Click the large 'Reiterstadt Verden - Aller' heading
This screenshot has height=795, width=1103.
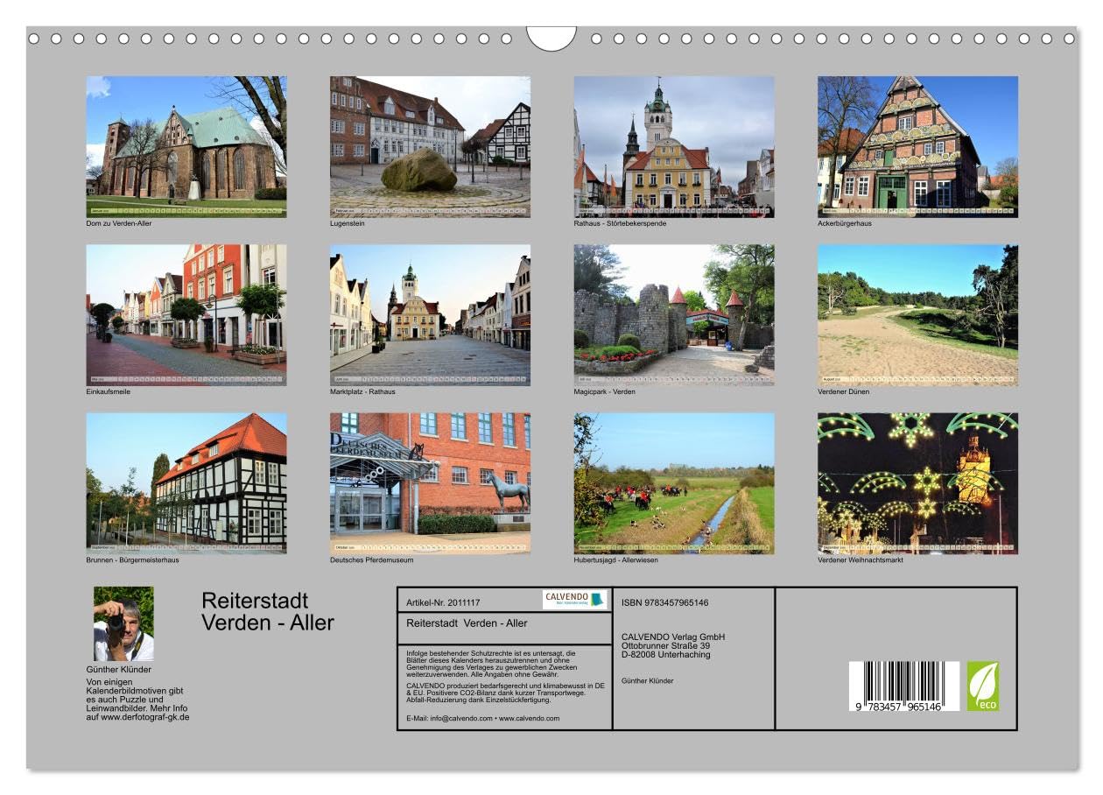(268, 611)
